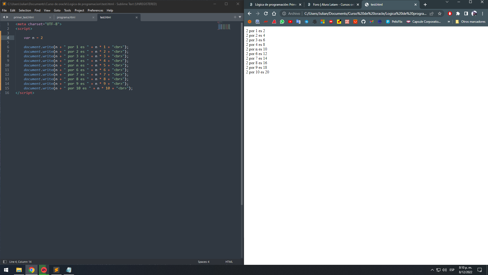Image resolution: width=488 pixels, height=275 pixels.
Task: Share this page icon in address bar
Action: [432, 13]
